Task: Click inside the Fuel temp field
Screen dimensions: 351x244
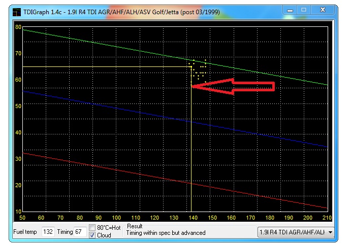Action: (x=48, y=232)
